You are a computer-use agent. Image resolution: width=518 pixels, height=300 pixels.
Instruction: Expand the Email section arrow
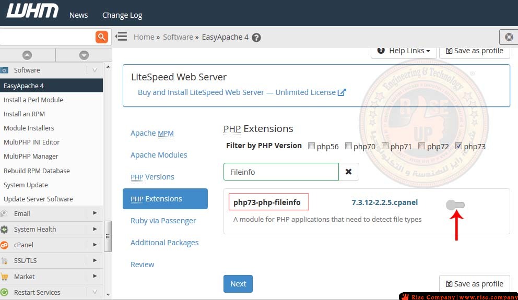95,213
